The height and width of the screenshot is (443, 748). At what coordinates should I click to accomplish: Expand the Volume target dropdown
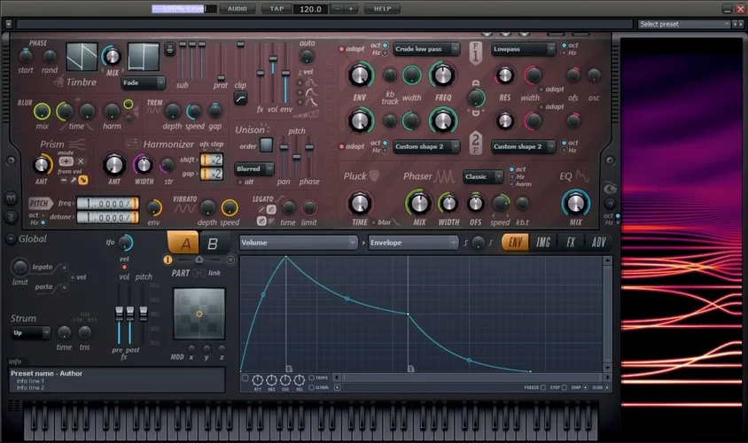point(300,242)
